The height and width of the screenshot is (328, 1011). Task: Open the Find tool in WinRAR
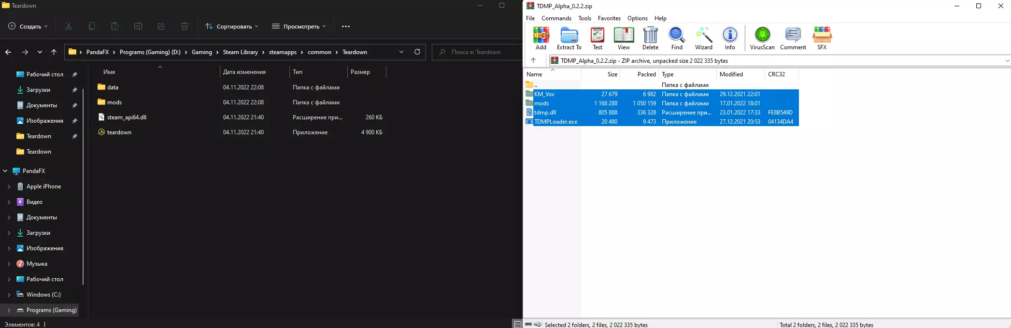[x=677, y=38]
